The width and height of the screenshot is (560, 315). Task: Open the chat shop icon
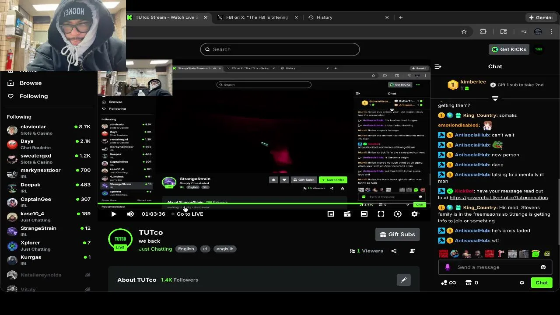tap(469, 283)
